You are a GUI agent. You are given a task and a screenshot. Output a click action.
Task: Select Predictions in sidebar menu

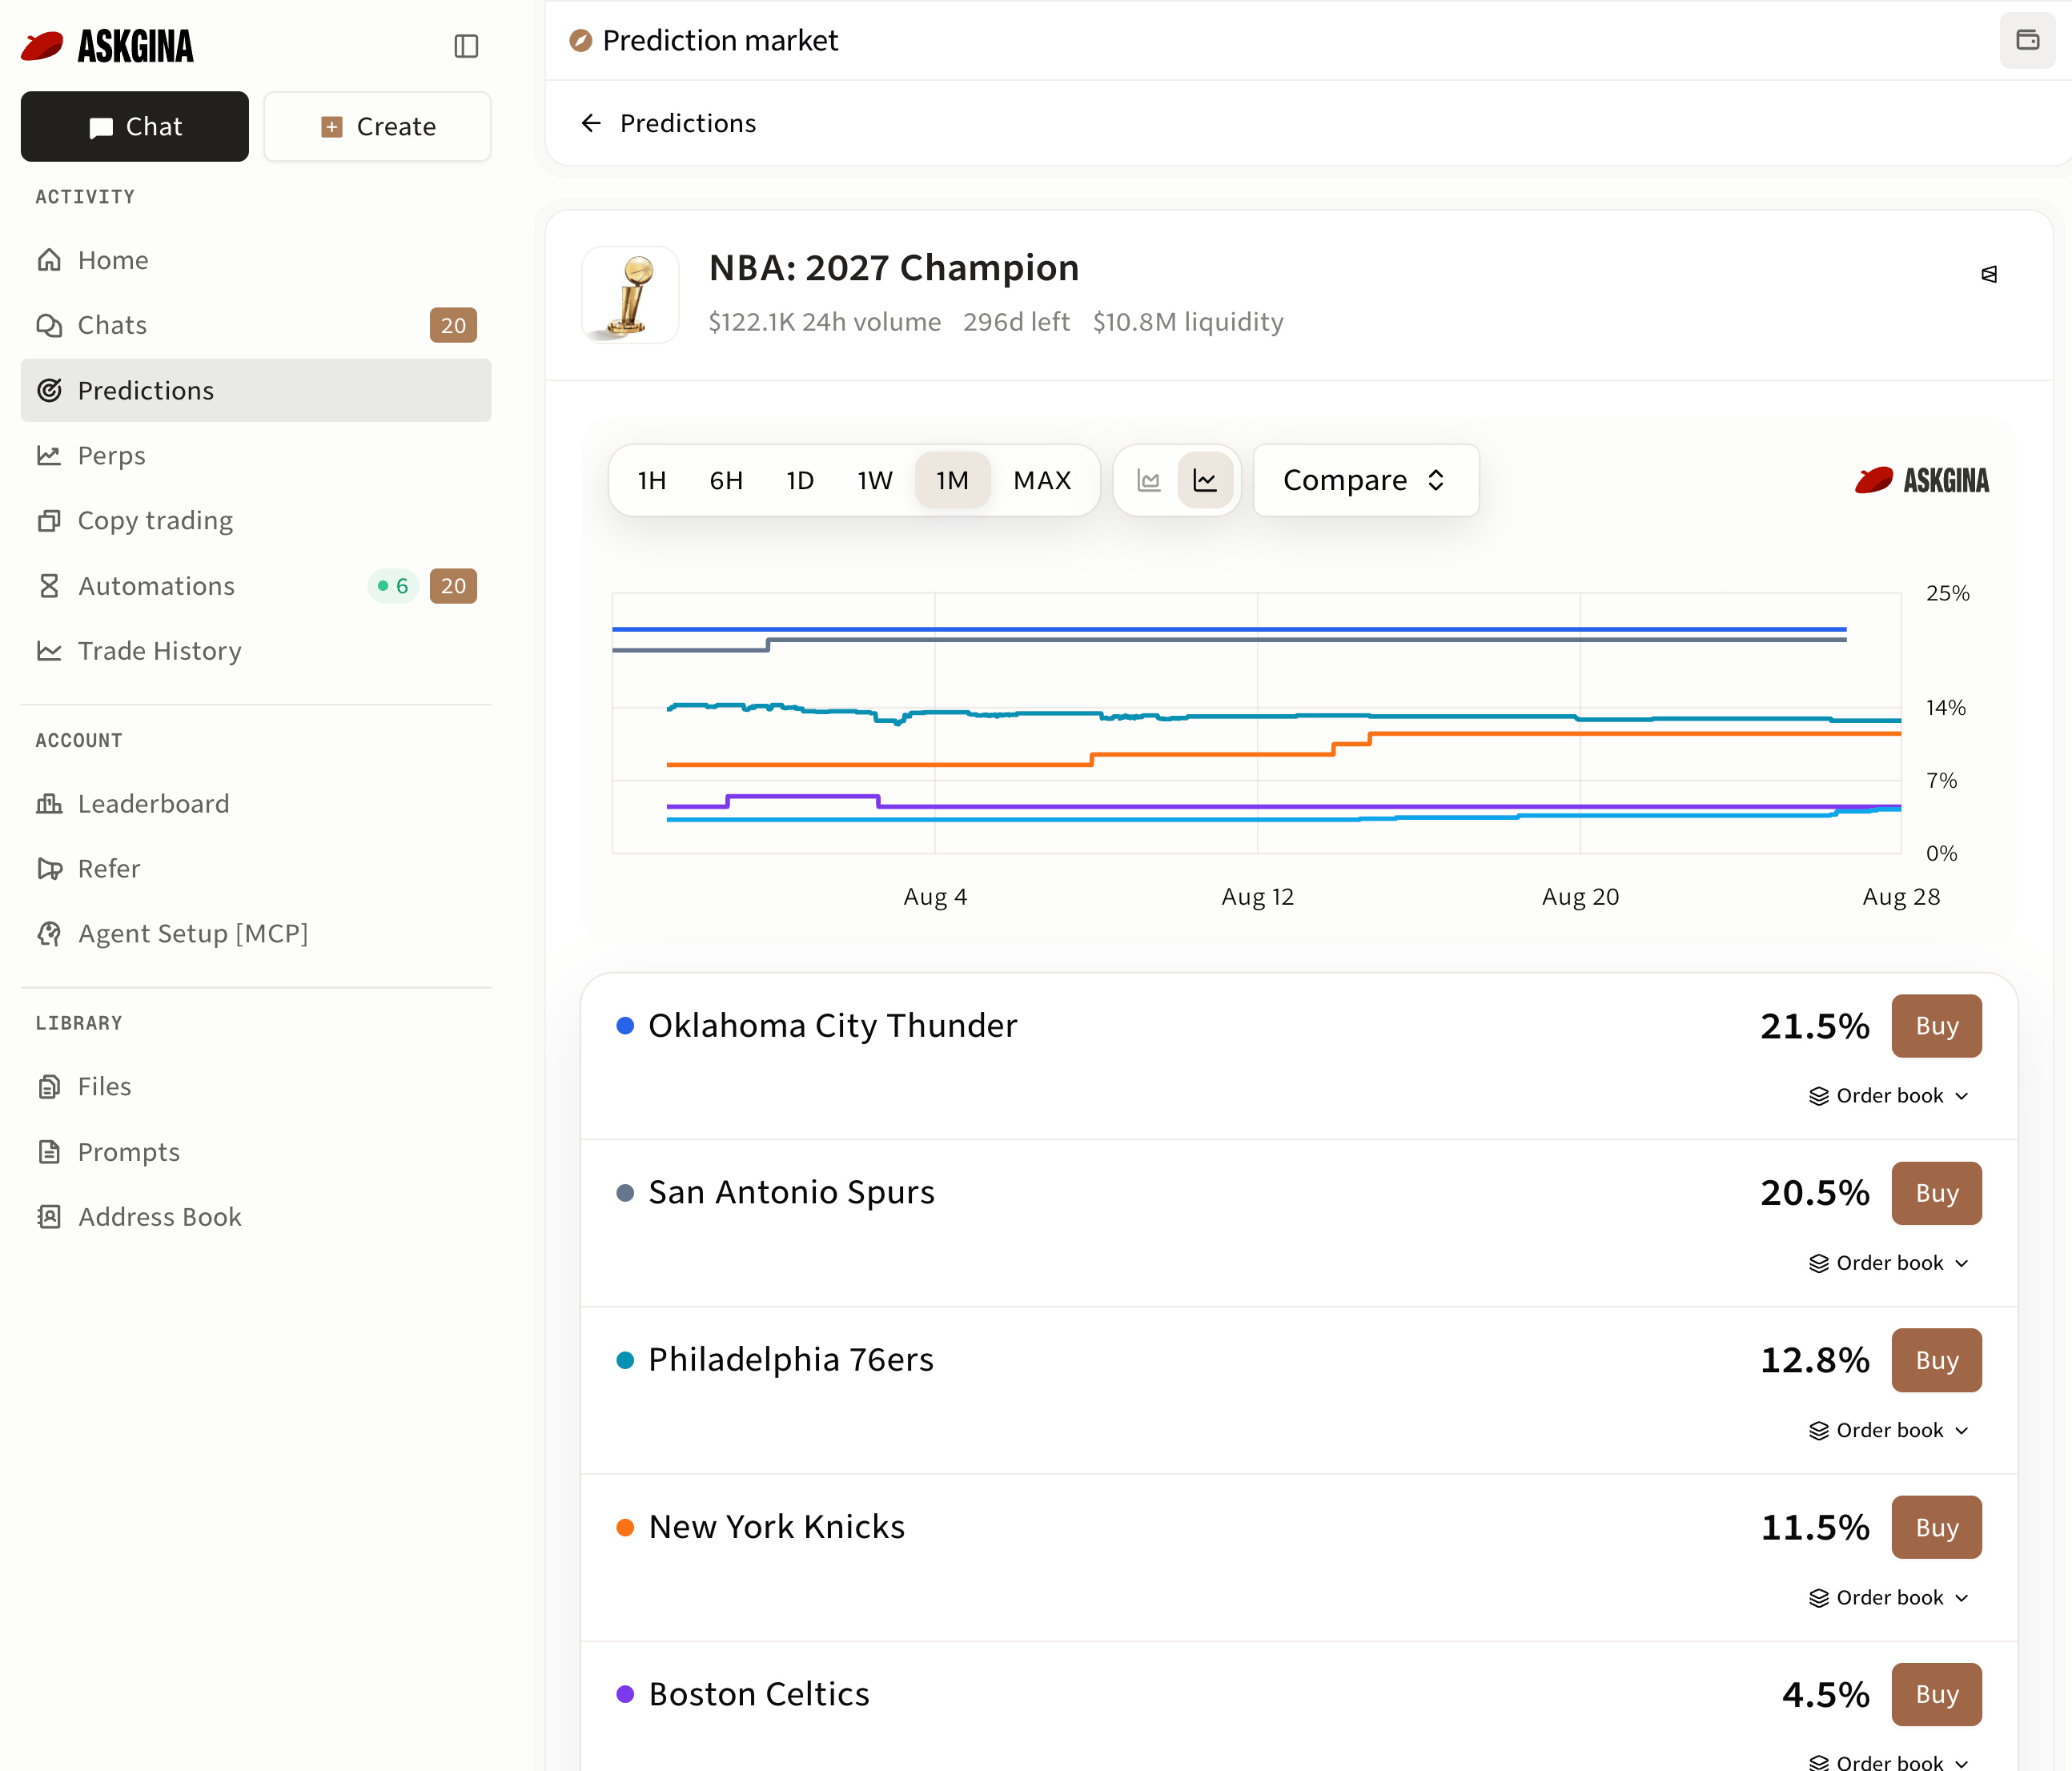(x=256, y=390)
